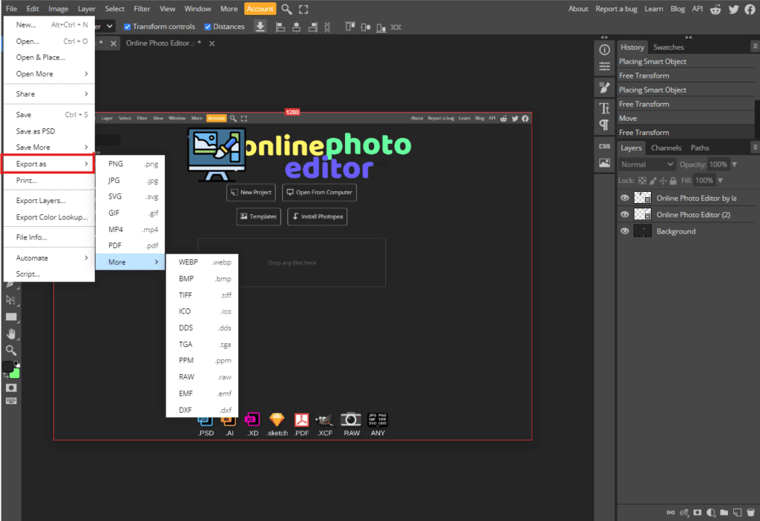Open the CSS panel
The width and height of the screenshot is (760, 521).
point(604,146)
